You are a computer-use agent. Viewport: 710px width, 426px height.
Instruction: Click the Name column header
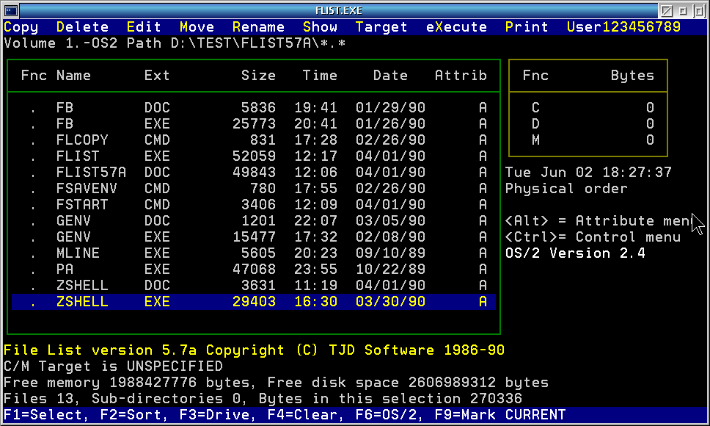[73, 75]
